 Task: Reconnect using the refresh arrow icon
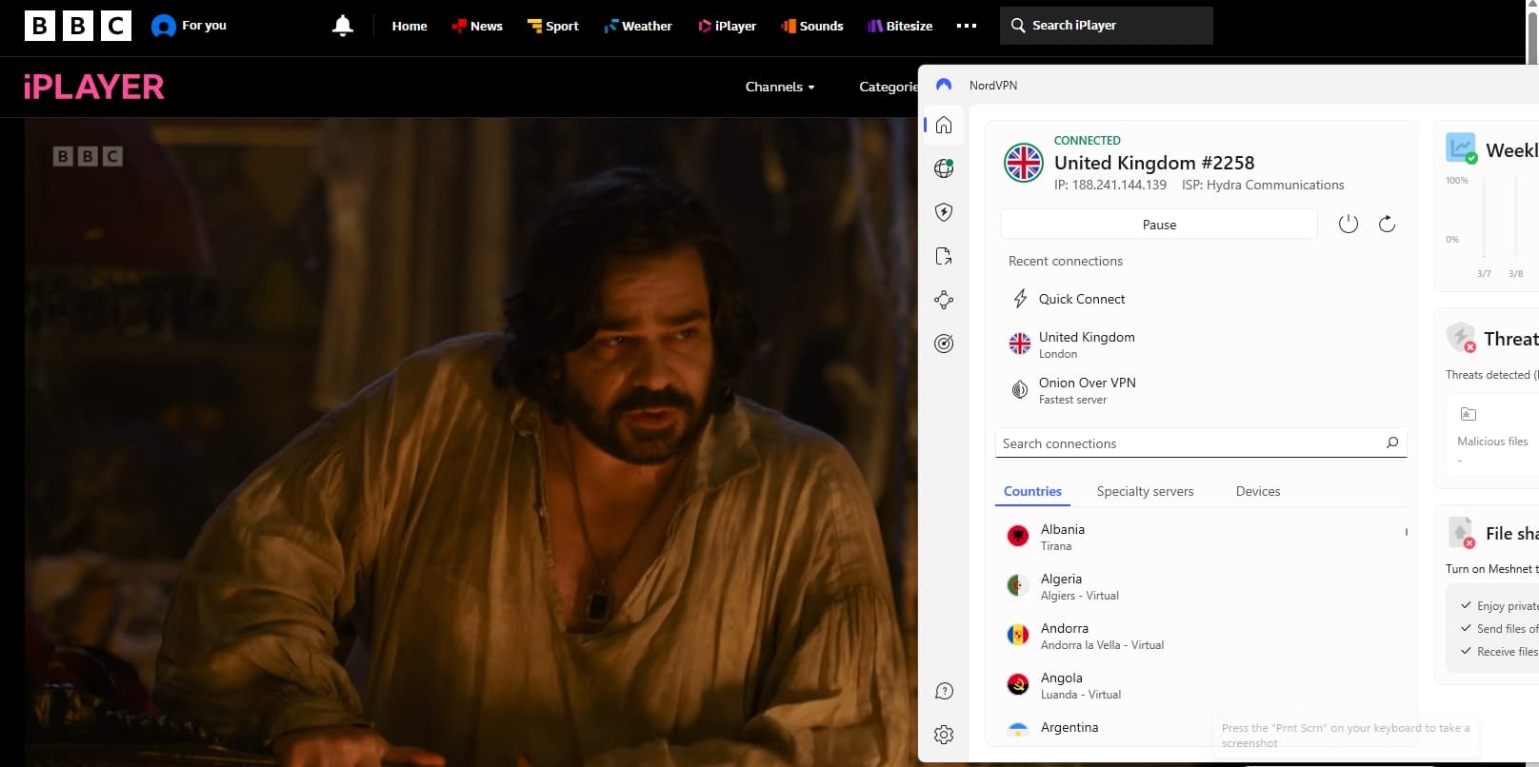1387,224
